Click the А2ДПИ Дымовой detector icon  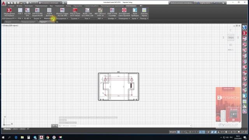coord(49,10)
